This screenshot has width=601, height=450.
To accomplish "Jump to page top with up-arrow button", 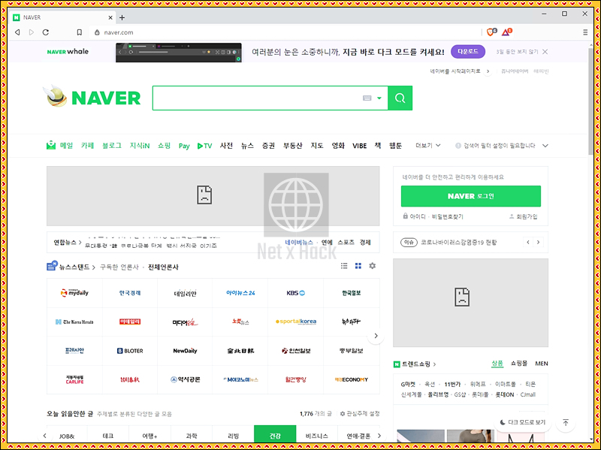I will [x=566, y=422].
